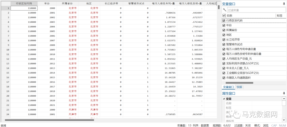Click the year 2012 cell
287x127 pixels.
pyautogui.click(x=47, y=63)
